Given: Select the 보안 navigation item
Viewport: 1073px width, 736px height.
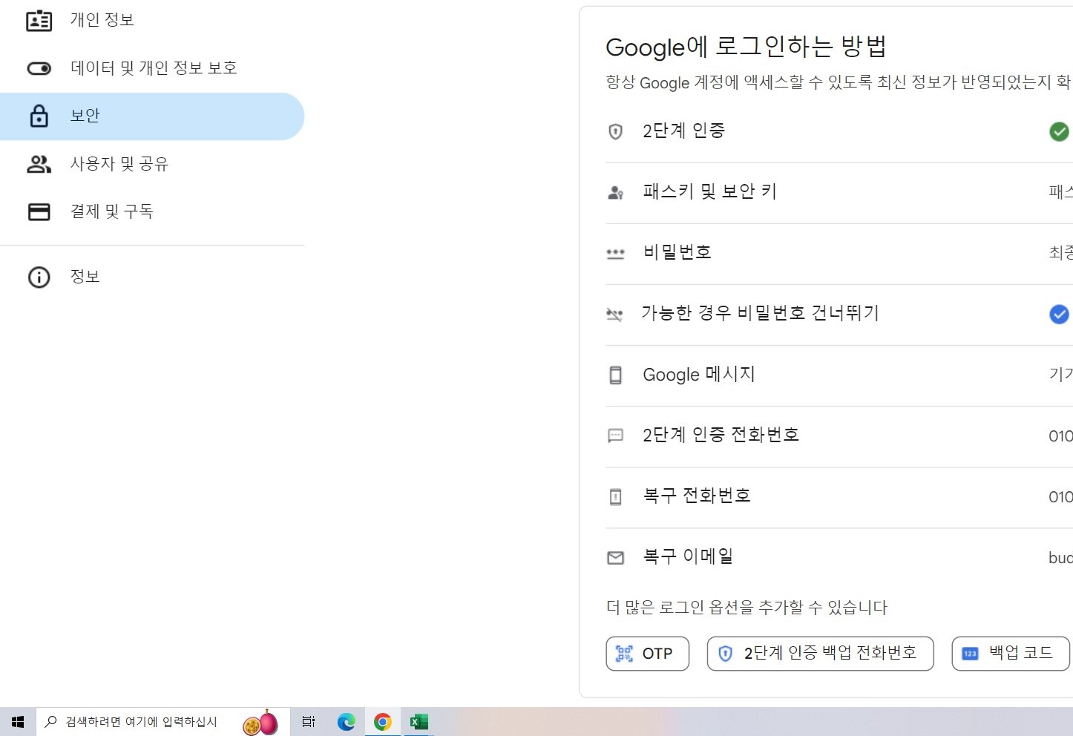Looking at the screenshot, I should pos(152,116).
